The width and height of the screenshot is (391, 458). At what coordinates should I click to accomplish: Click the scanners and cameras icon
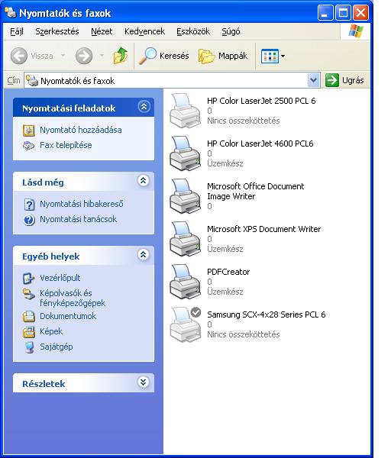tap(29, 294)
